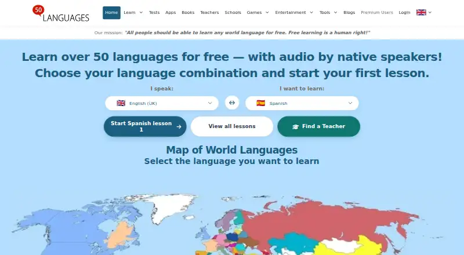This screenshot has width=464, height=255.
Task: Expand the Learn menu
Action: (133, 13)
